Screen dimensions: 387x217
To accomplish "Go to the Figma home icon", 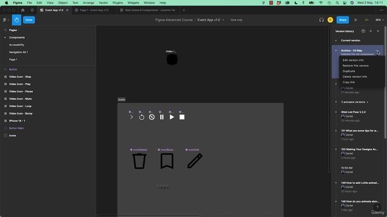I will coord(23,10).
